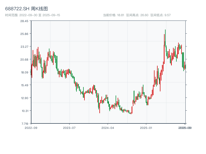Click the y-axis label 10.31
This screenshot has height=154, width=206.
pos(25,111)
